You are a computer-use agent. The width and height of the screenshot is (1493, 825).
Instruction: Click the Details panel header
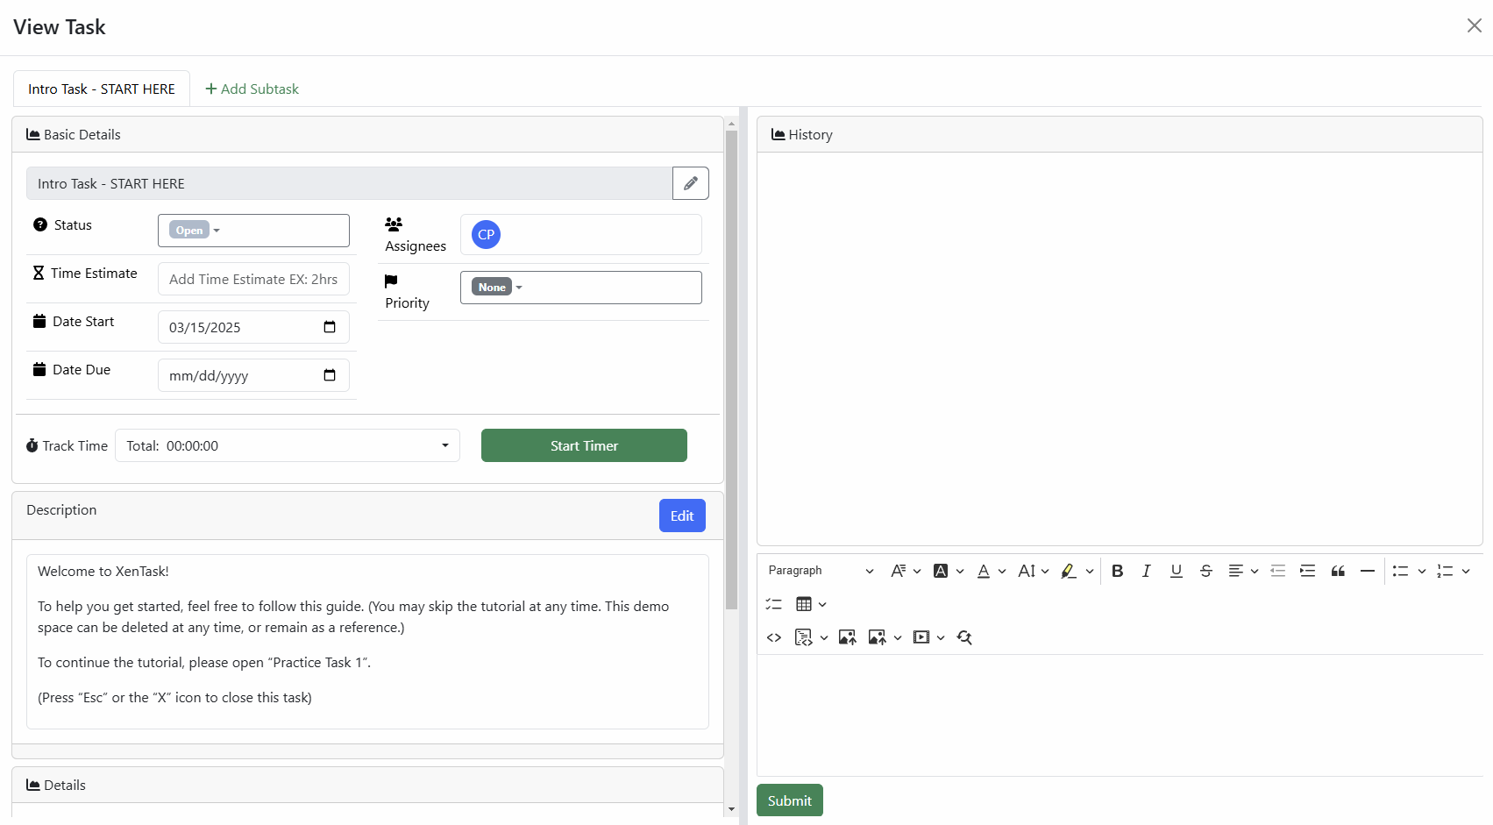pos(367,785)
